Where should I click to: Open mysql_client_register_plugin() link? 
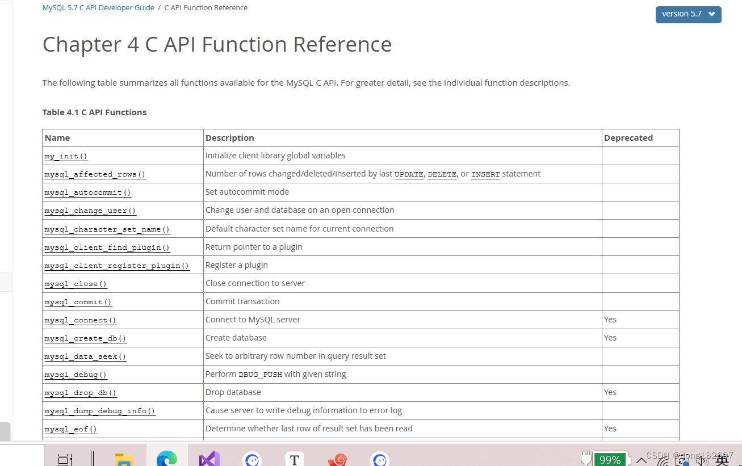coord(116,266)
